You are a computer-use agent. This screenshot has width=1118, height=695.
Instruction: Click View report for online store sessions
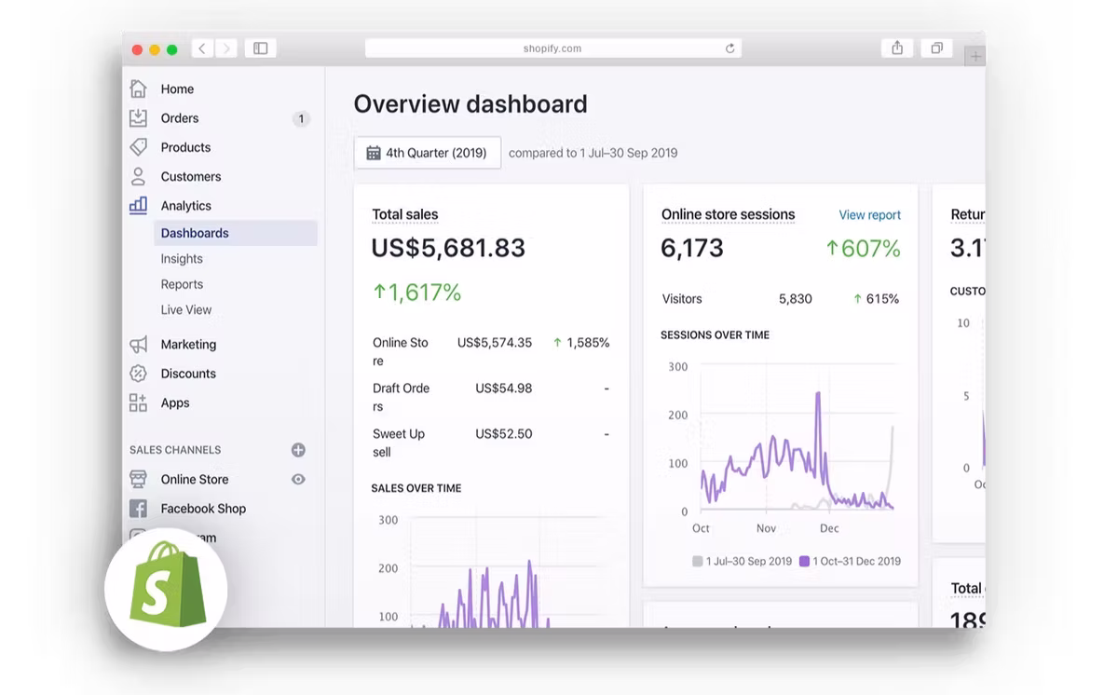point(869,215)
